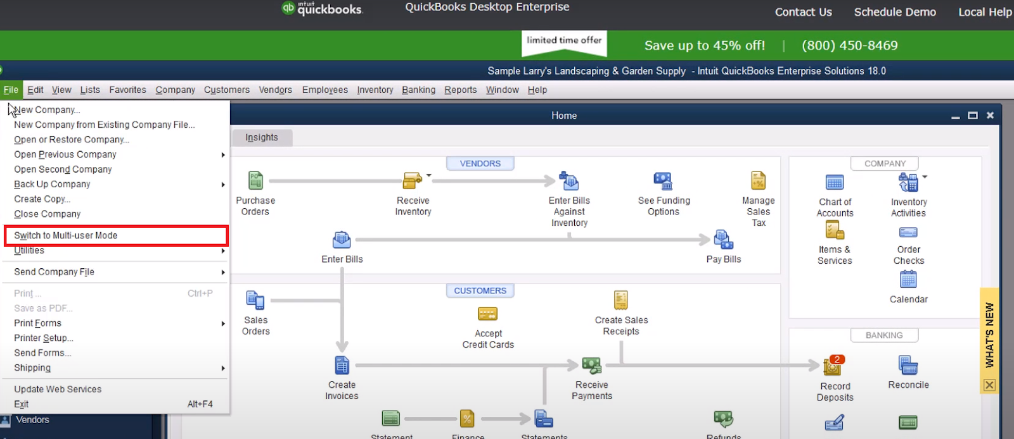Open the Reports menu
Viewport: 1014px width, 439px height.
pyautogui.click(x=460, y=90)
